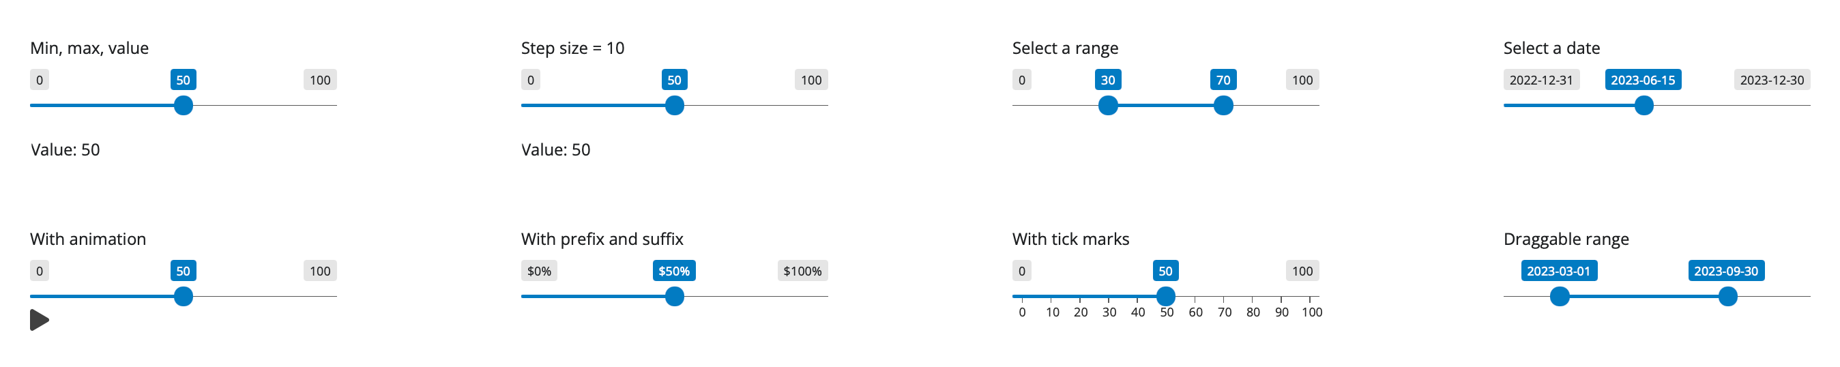Click the draggable range end handle 2023-09-30

click(1727, 296)
